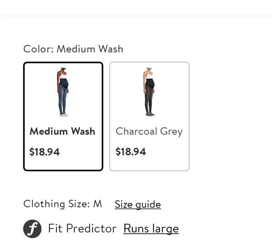This screenshot has height=245, width=272.
Task: Click the Fit Predictor round f icon
Action: (32, 229)
